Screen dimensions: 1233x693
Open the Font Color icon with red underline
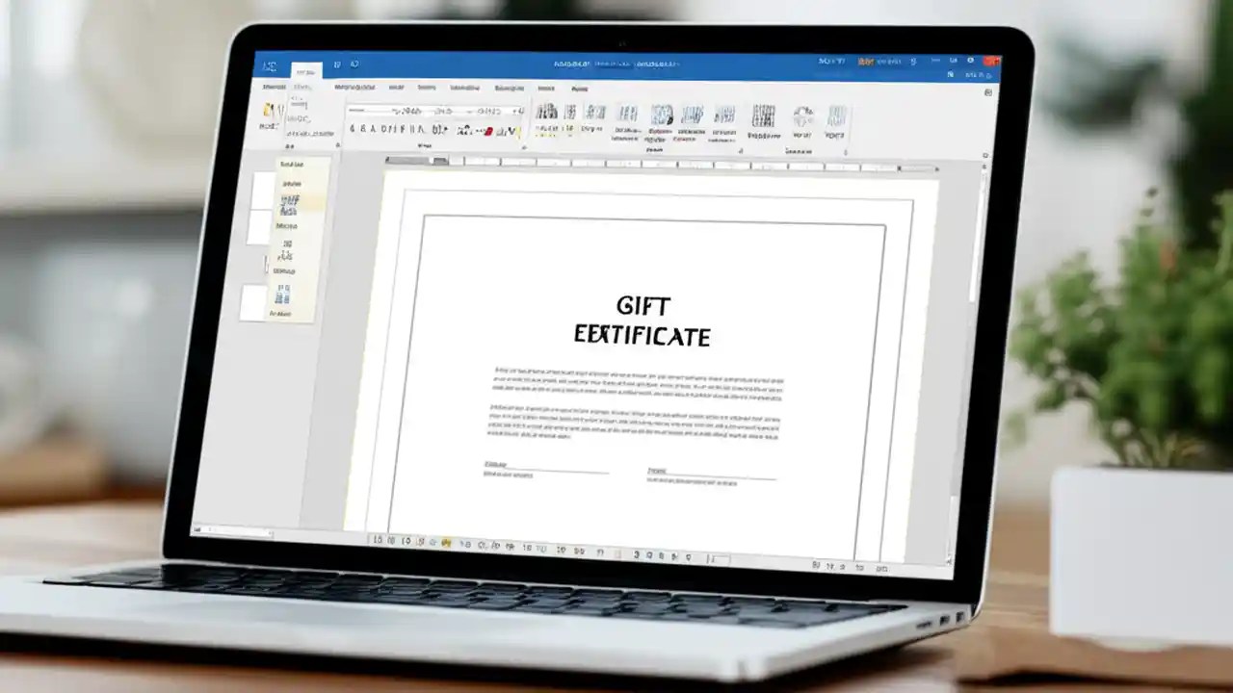[486, 128]
